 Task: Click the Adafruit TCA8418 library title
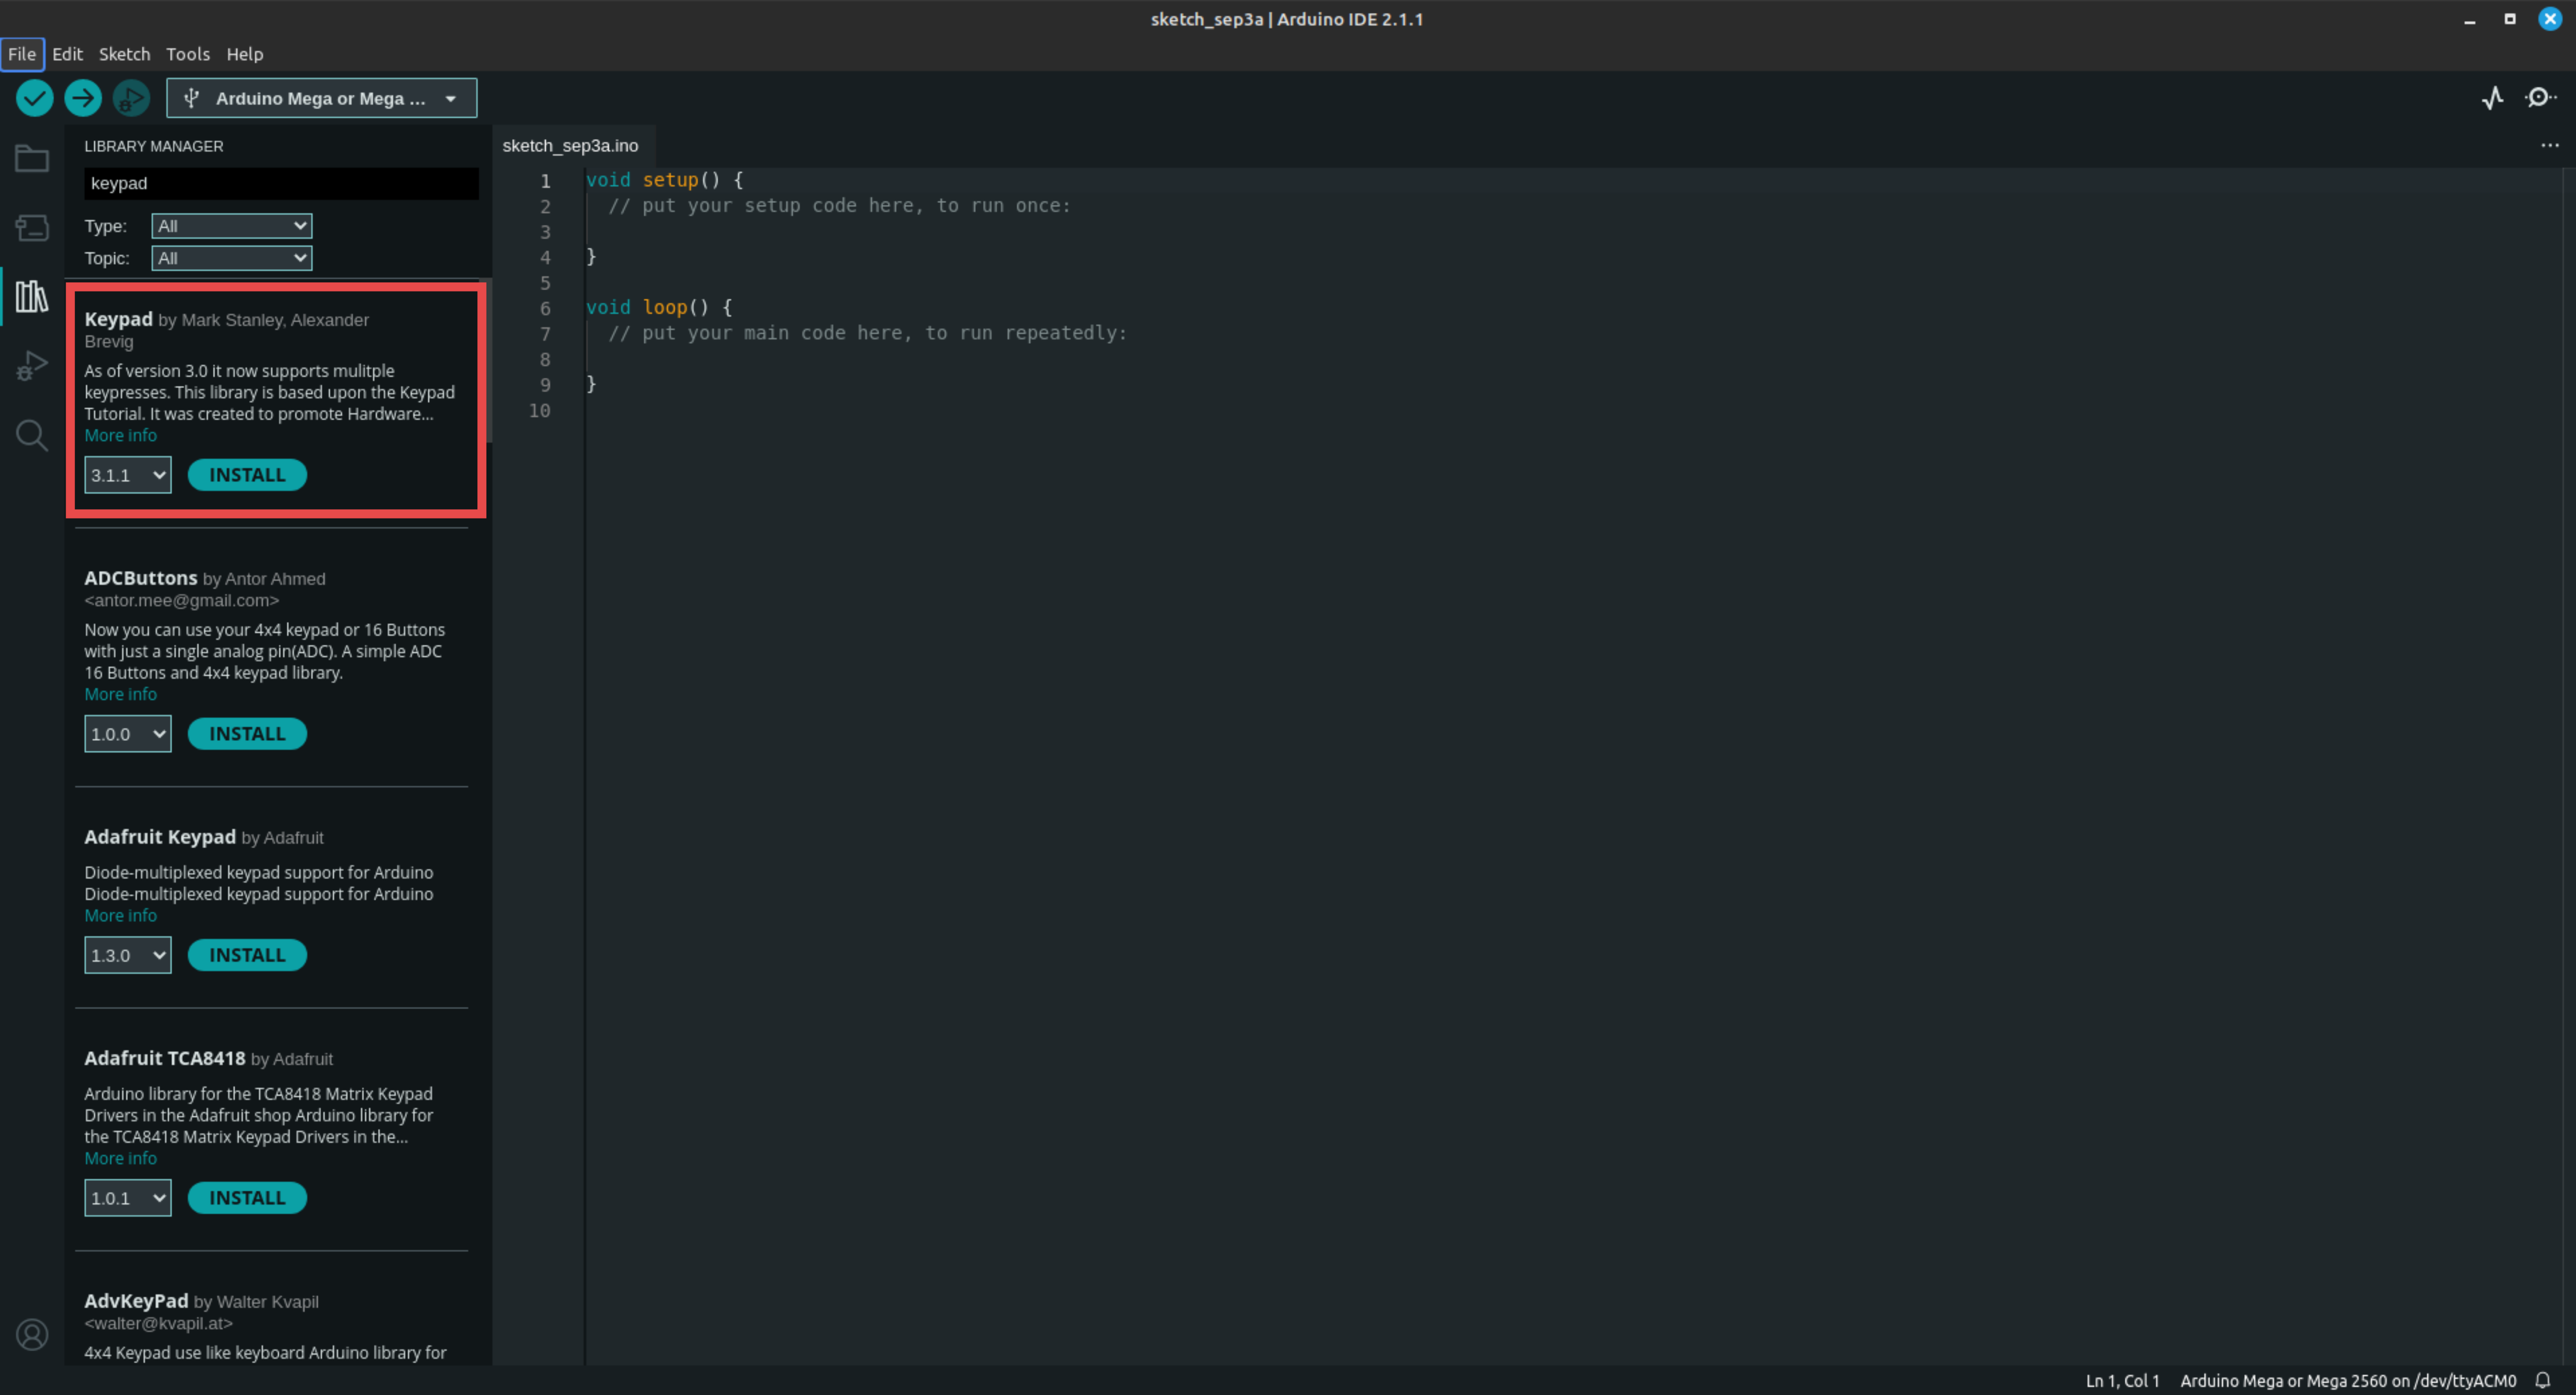tap(164, 1058)
